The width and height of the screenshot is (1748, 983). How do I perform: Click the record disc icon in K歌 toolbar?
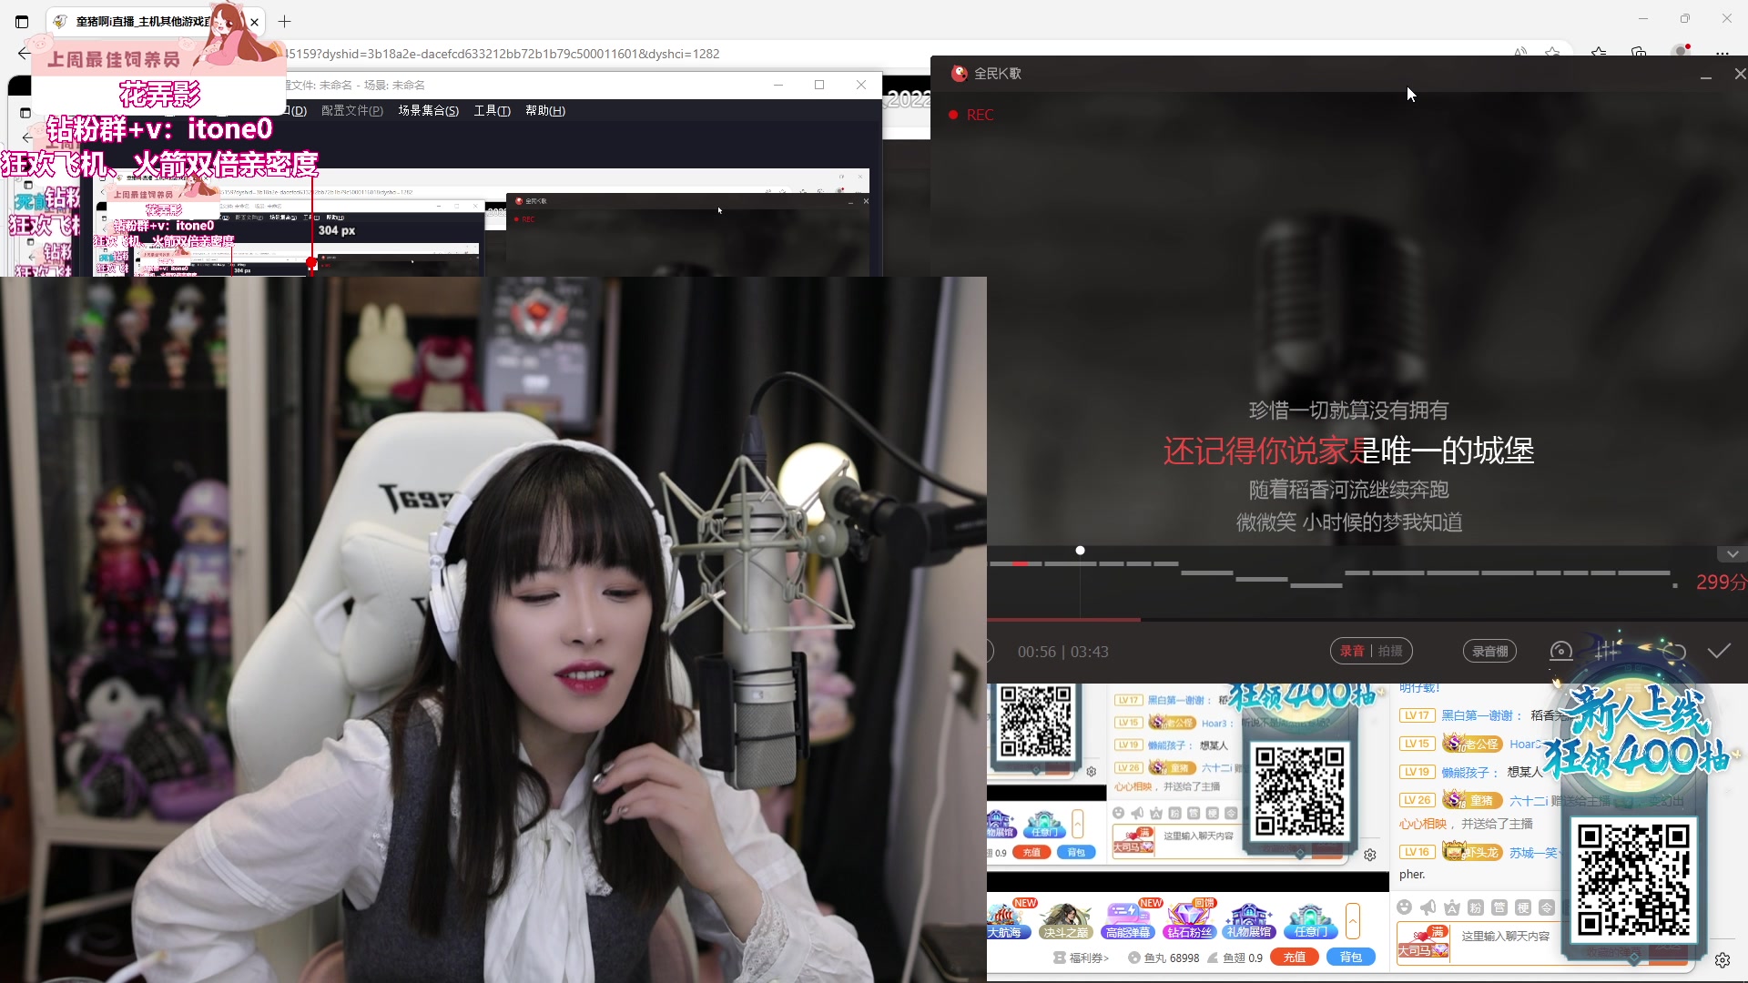pos(1560,651)
